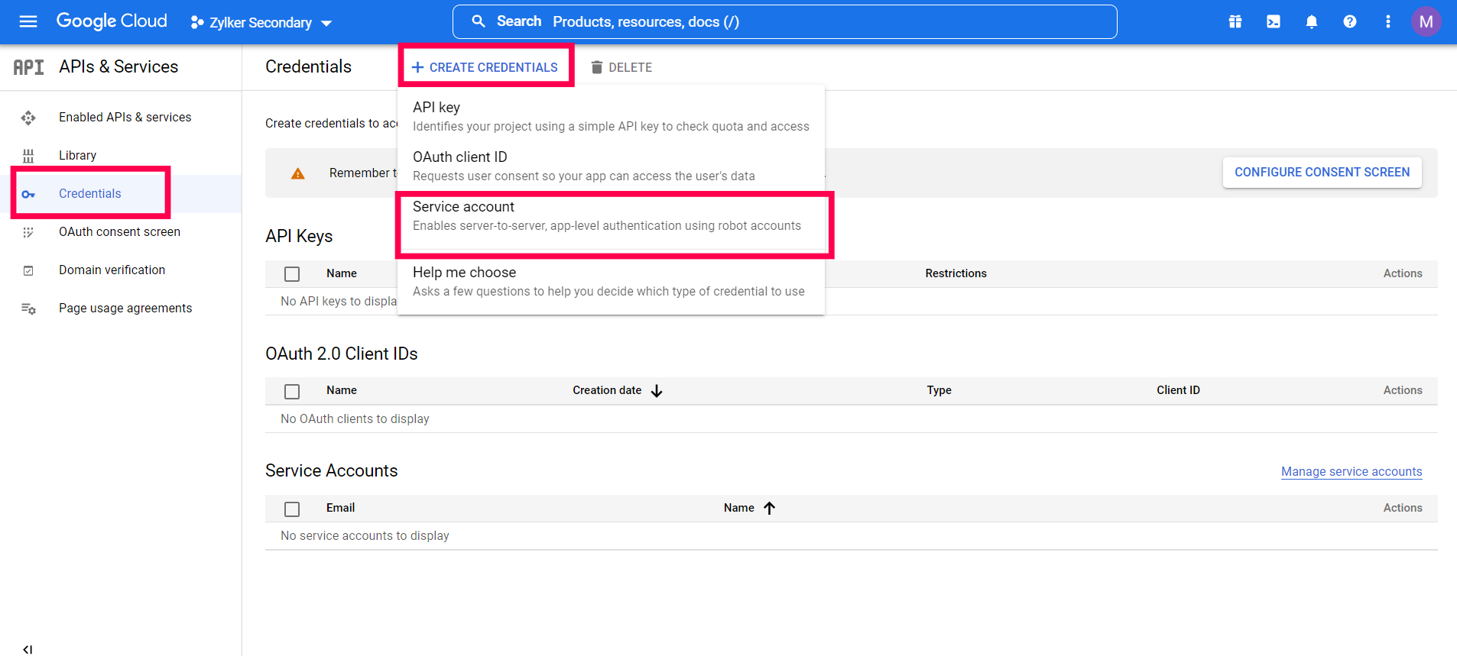Click the Restrictions column header

pyautogui.click(x=956, y=273)
